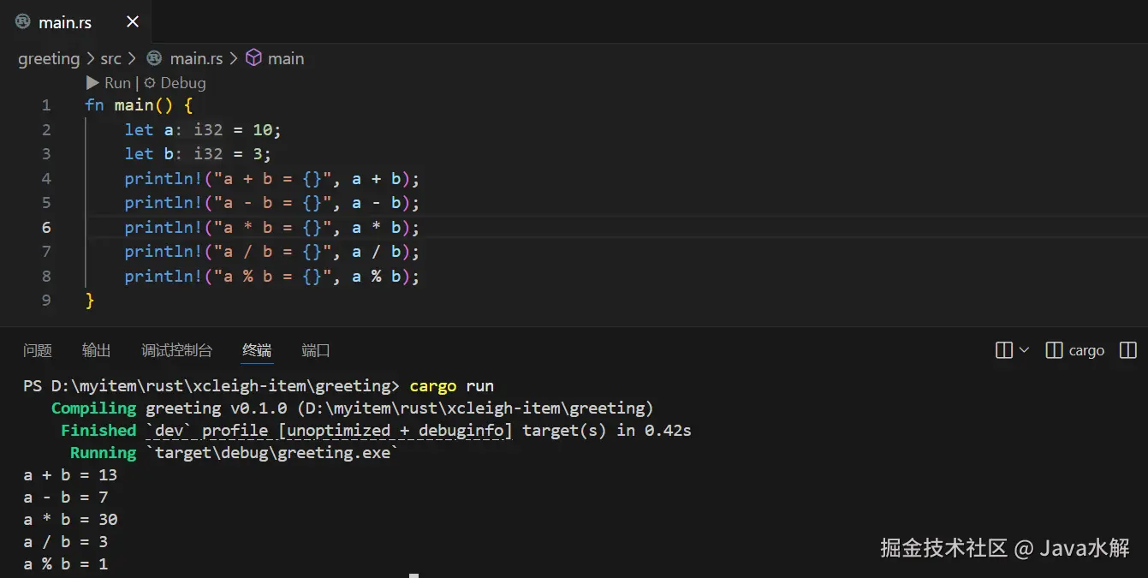Open the terminal launch profile dropdown chevron
The height and width of the screenshot is (578, 1148).
[1024, 350]
